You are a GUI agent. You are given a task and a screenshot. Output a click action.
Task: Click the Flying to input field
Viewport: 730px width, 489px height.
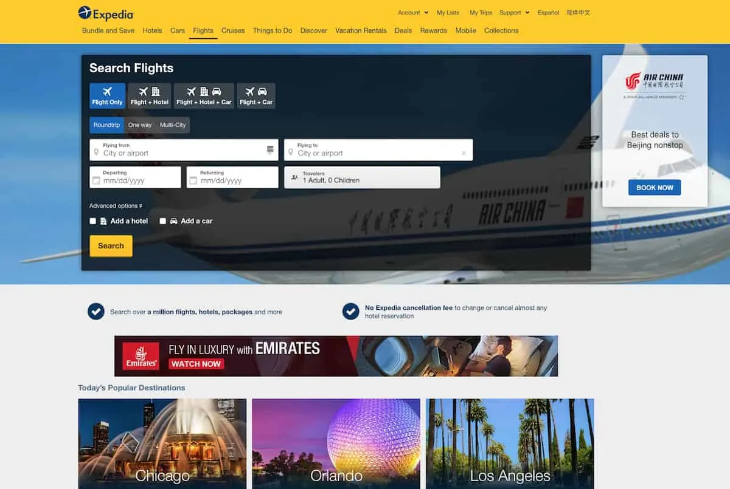click(378, 150)
